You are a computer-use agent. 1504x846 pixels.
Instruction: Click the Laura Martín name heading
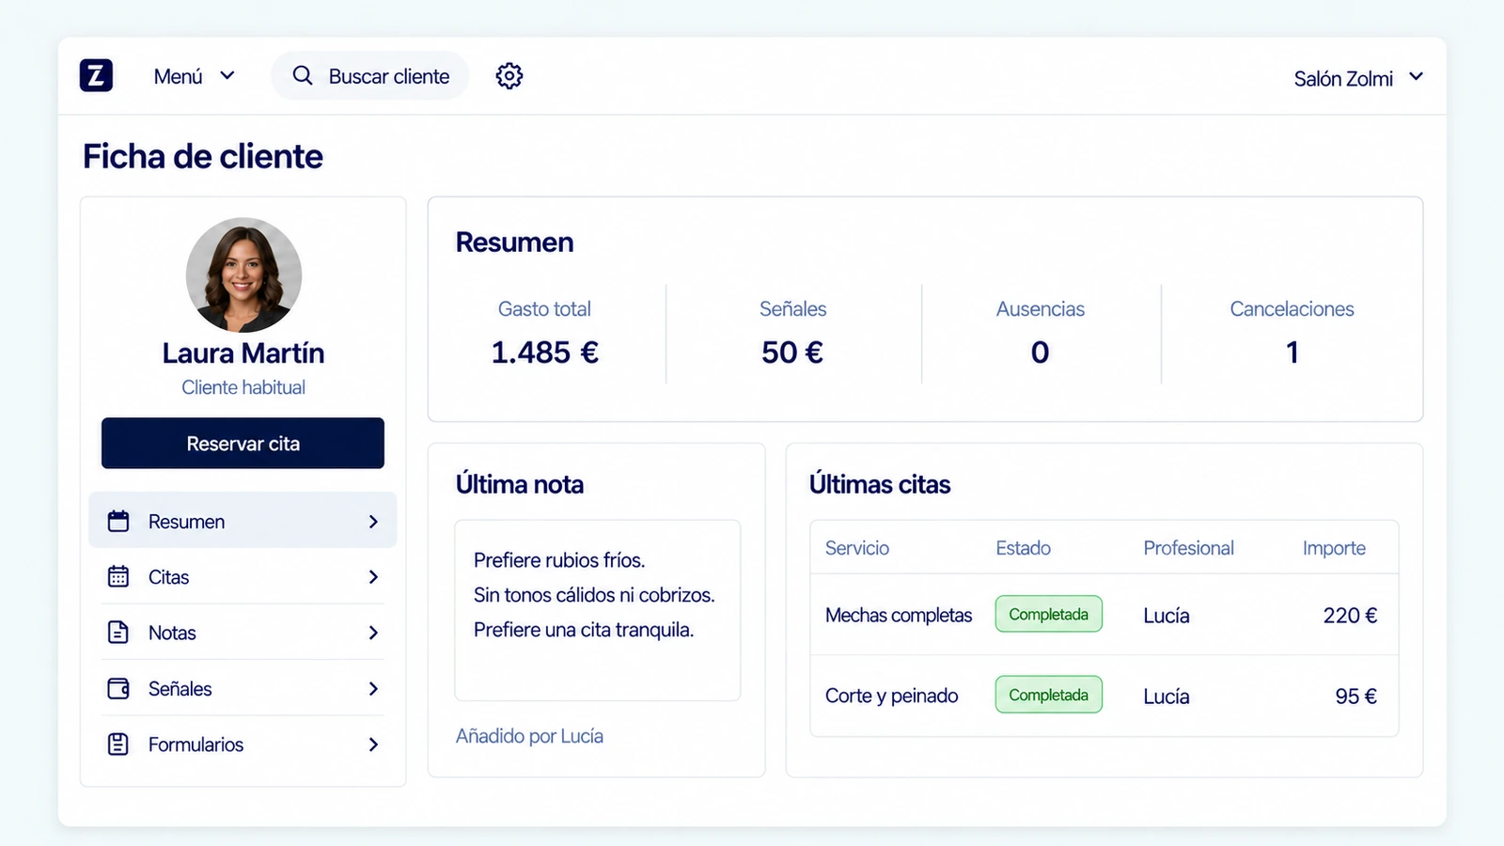click(243, 352)
